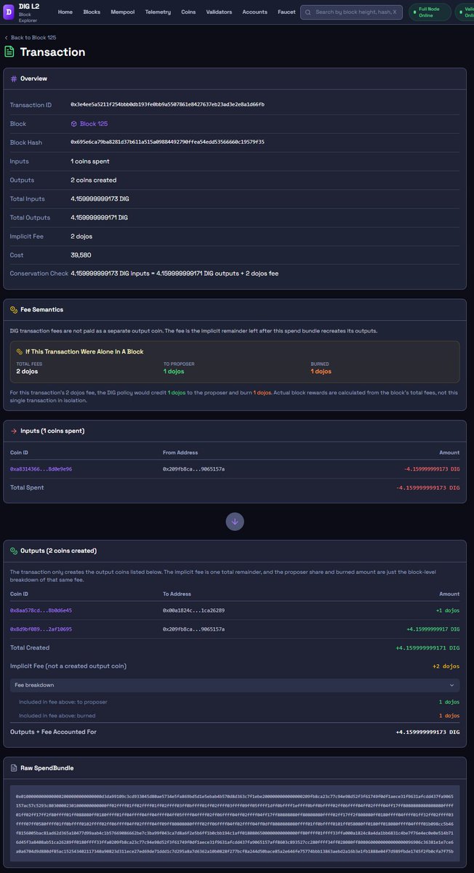Open the Coins nav item
Image resolution: width=474 pixels, height=873 pixels.
coord(188,12)
